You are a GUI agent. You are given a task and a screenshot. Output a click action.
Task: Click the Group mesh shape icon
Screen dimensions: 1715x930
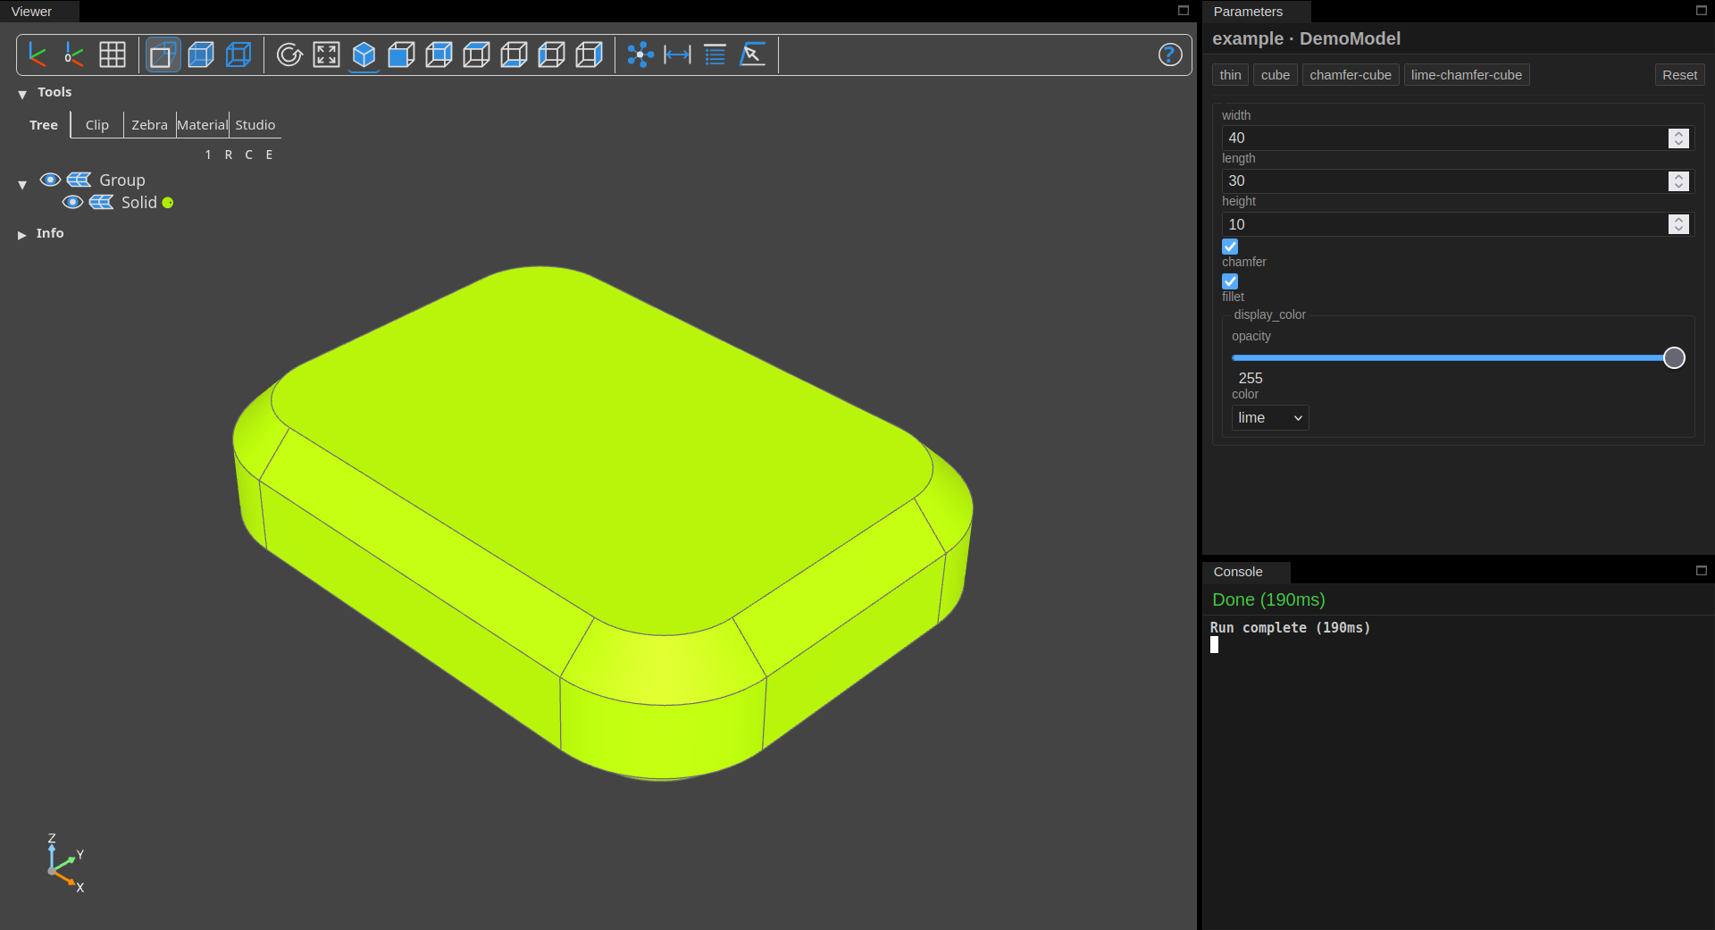pyautogui.click(x=79, y=180)
